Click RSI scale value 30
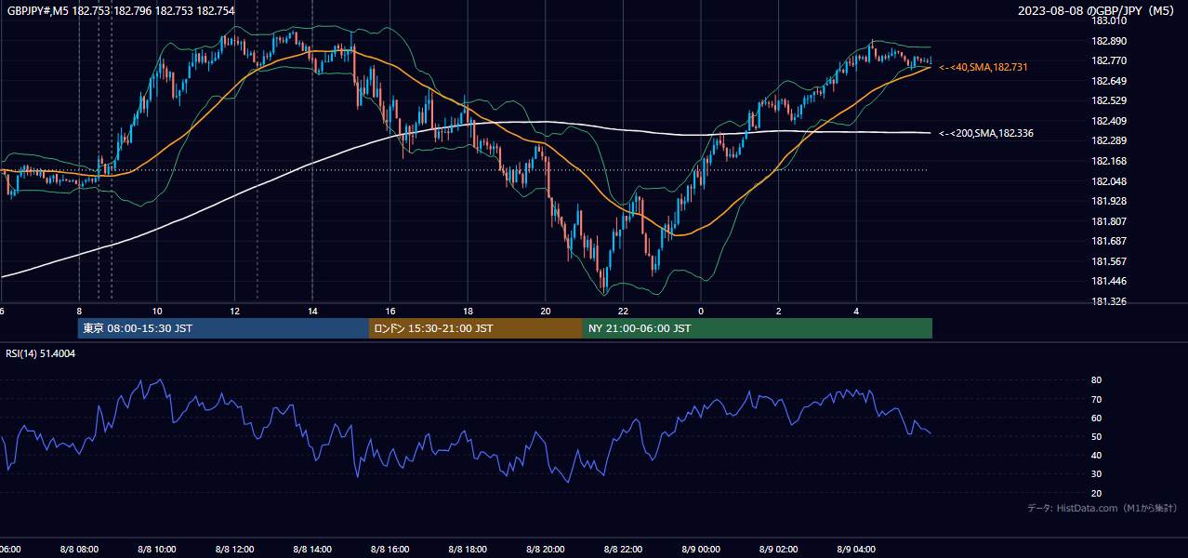Screen dimensions: 1188x558 pos(1096,474)
